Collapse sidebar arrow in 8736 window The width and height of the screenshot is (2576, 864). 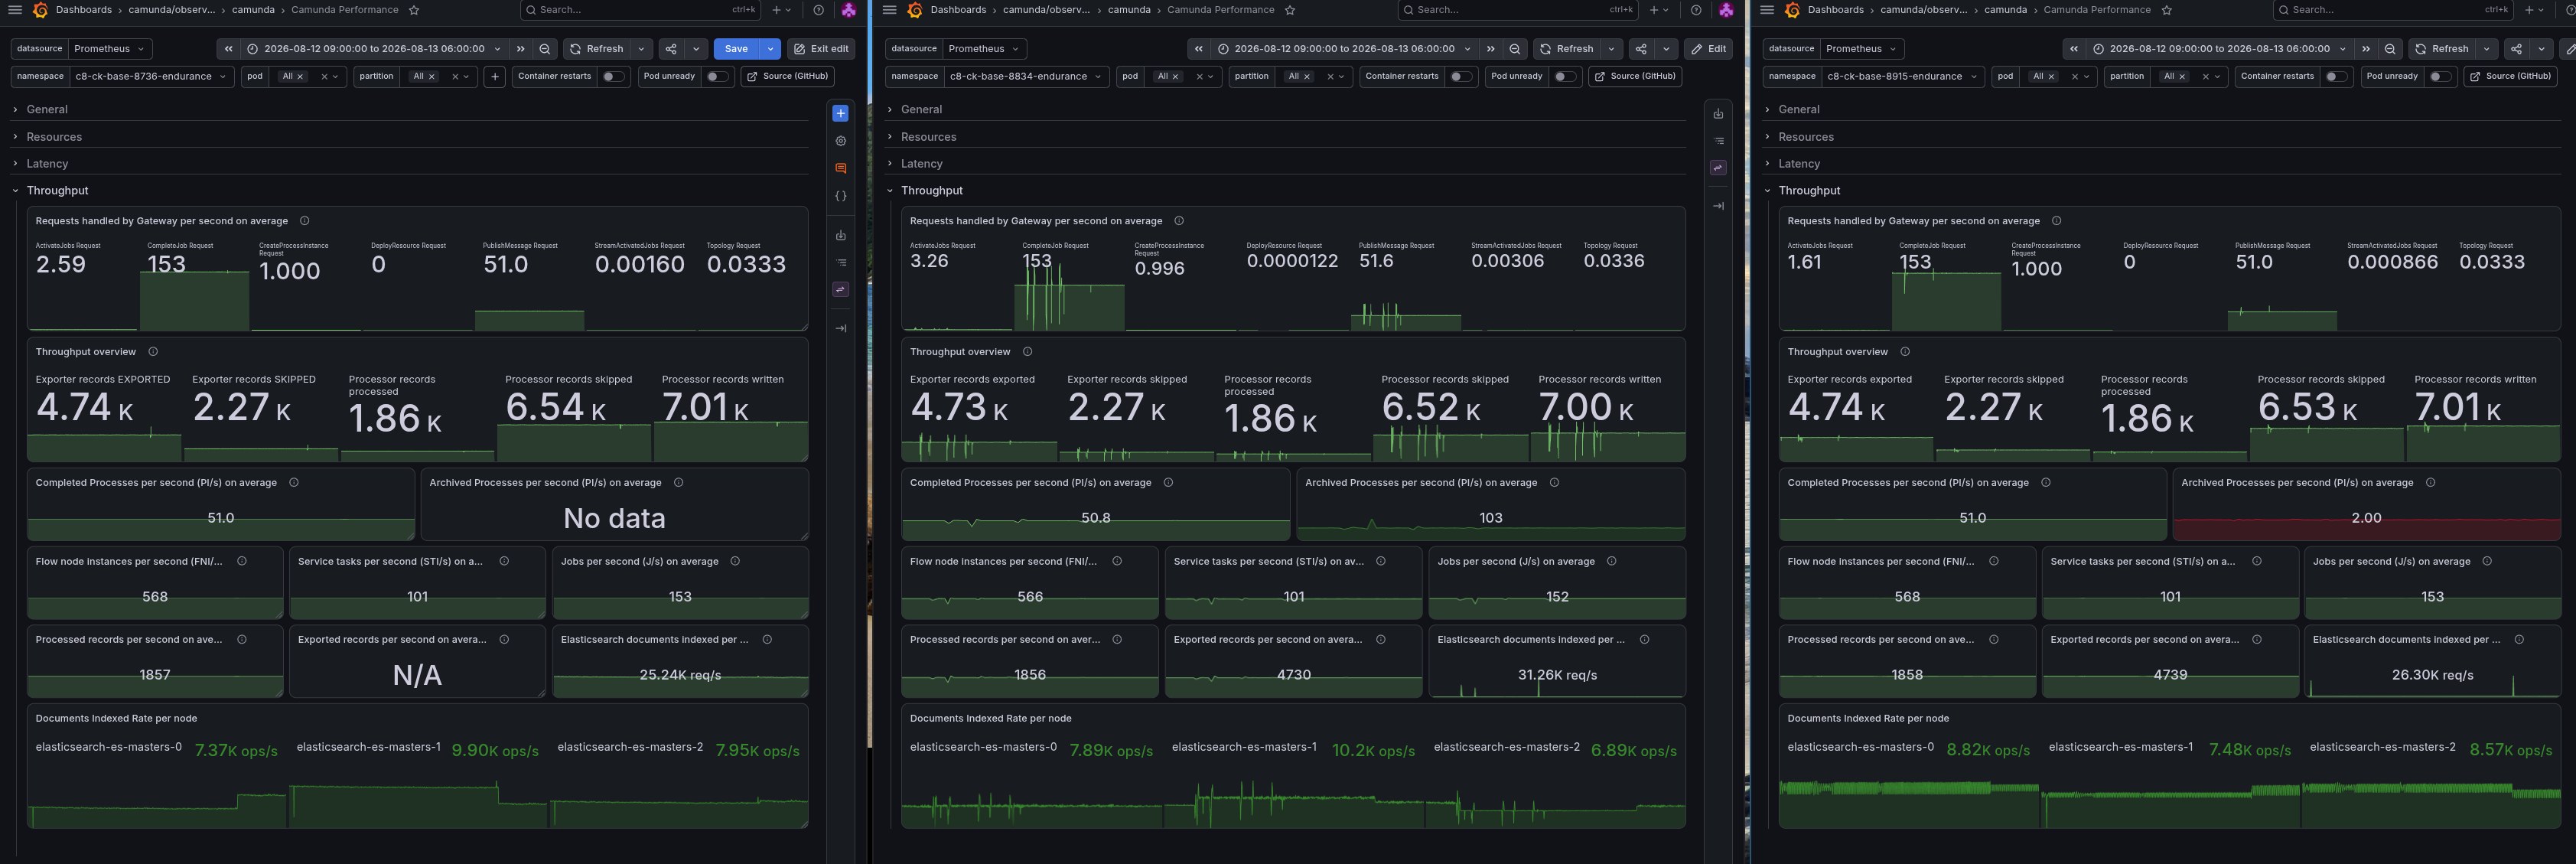tap(841, 328)
